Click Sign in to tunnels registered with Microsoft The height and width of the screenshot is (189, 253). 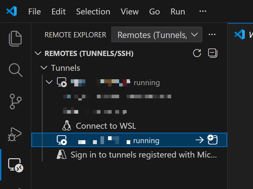143,155
